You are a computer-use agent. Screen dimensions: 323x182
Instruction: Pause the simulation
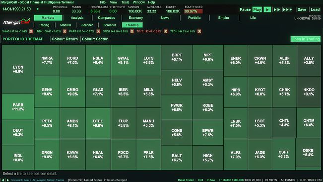pos(245,10)
